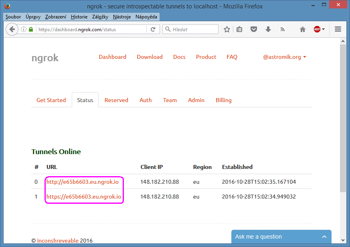The height and width of the screenshot is (247, 350).
Task: Save page to Pocket icon
Action: click(254, 29)
